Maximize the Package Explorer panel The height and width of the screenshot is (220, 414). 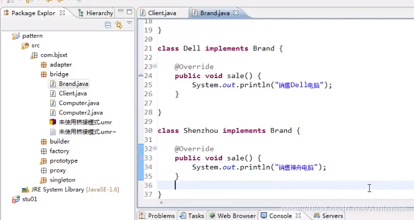tap(129, 12)
